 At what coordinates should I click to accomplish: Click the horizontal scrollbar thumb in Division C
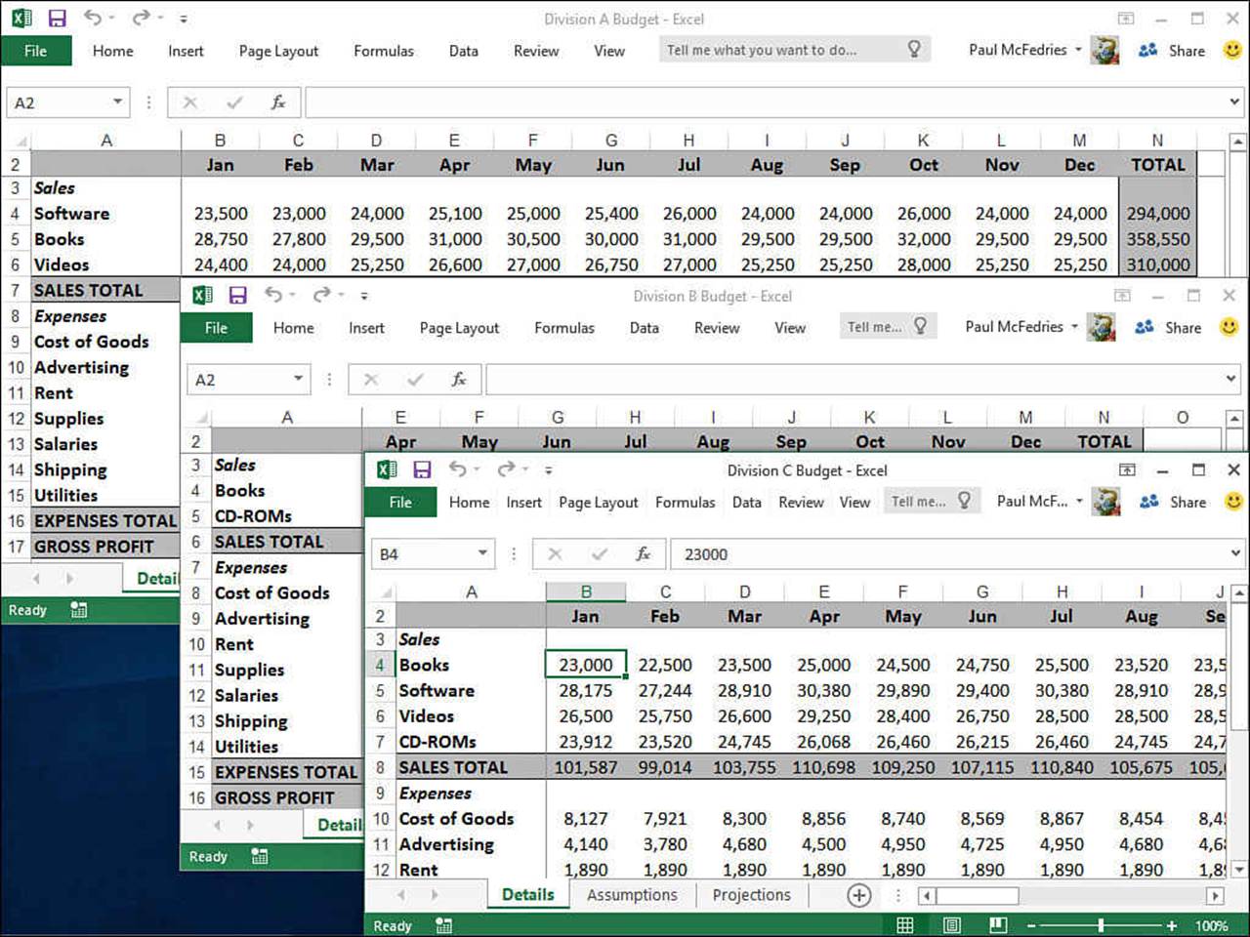point(979,895)
